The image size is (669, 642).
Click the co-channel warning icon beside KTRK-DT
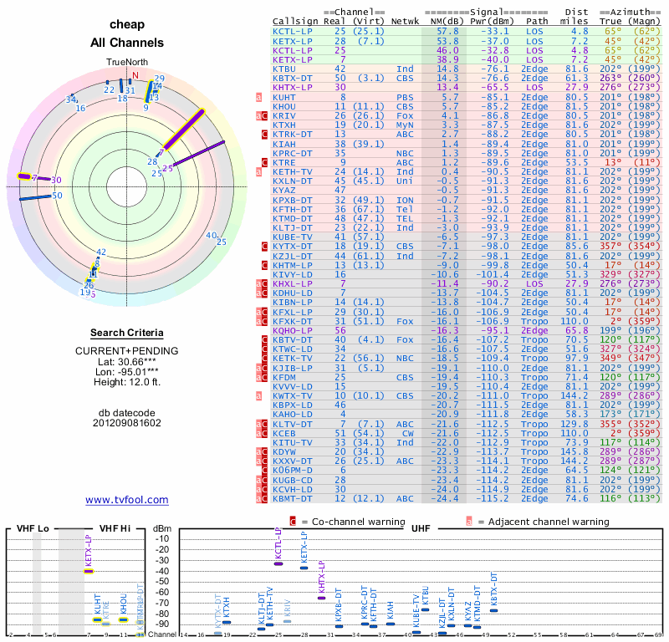click(264, 135)
